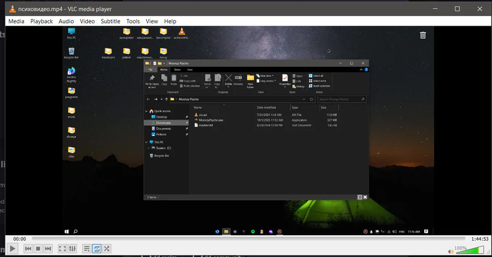Toggle fullscreen video mode

62,249
